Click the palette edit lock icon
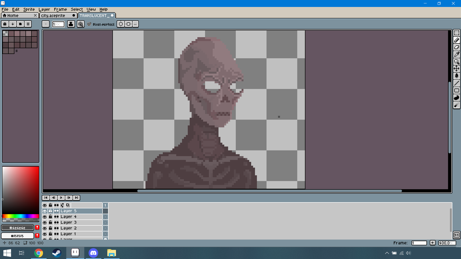 click(x=5, y=24)
